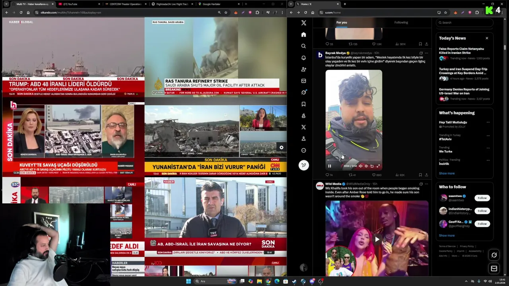The height and width of the screenshot is (286, 509).
Task: Open Discord from the taskbar
Action: pyautogui.click(x=312, y=281)
